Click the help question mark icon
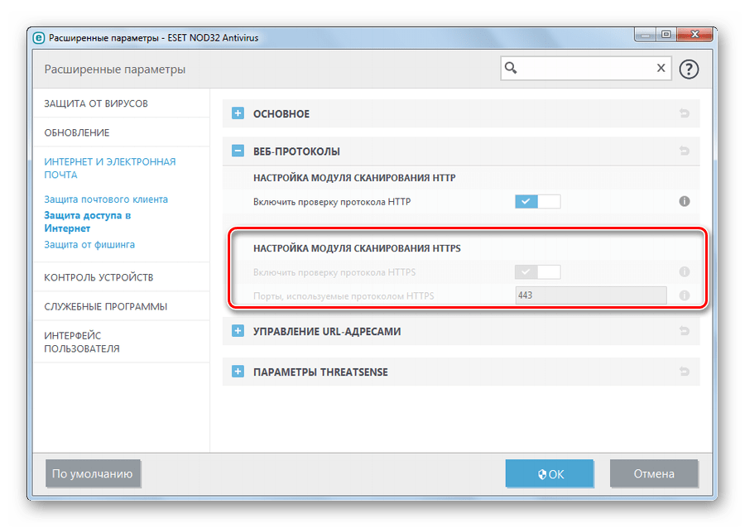 tap(689, 69)
